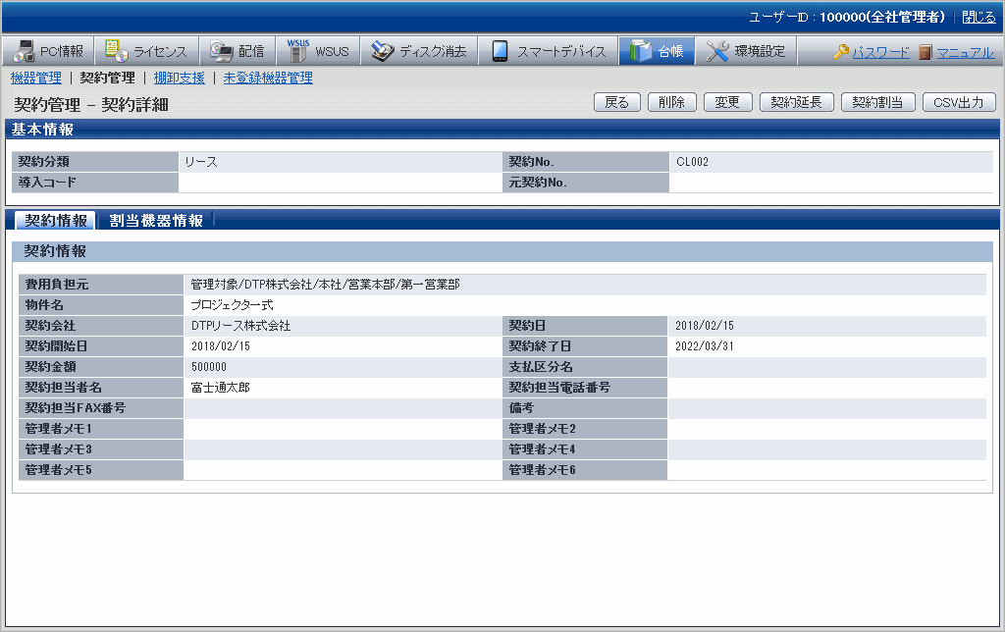Image resolution: width=1005 pixels, height=632 pixels.
Task: Select the 契約情報 tab
Action: point(55,221)
